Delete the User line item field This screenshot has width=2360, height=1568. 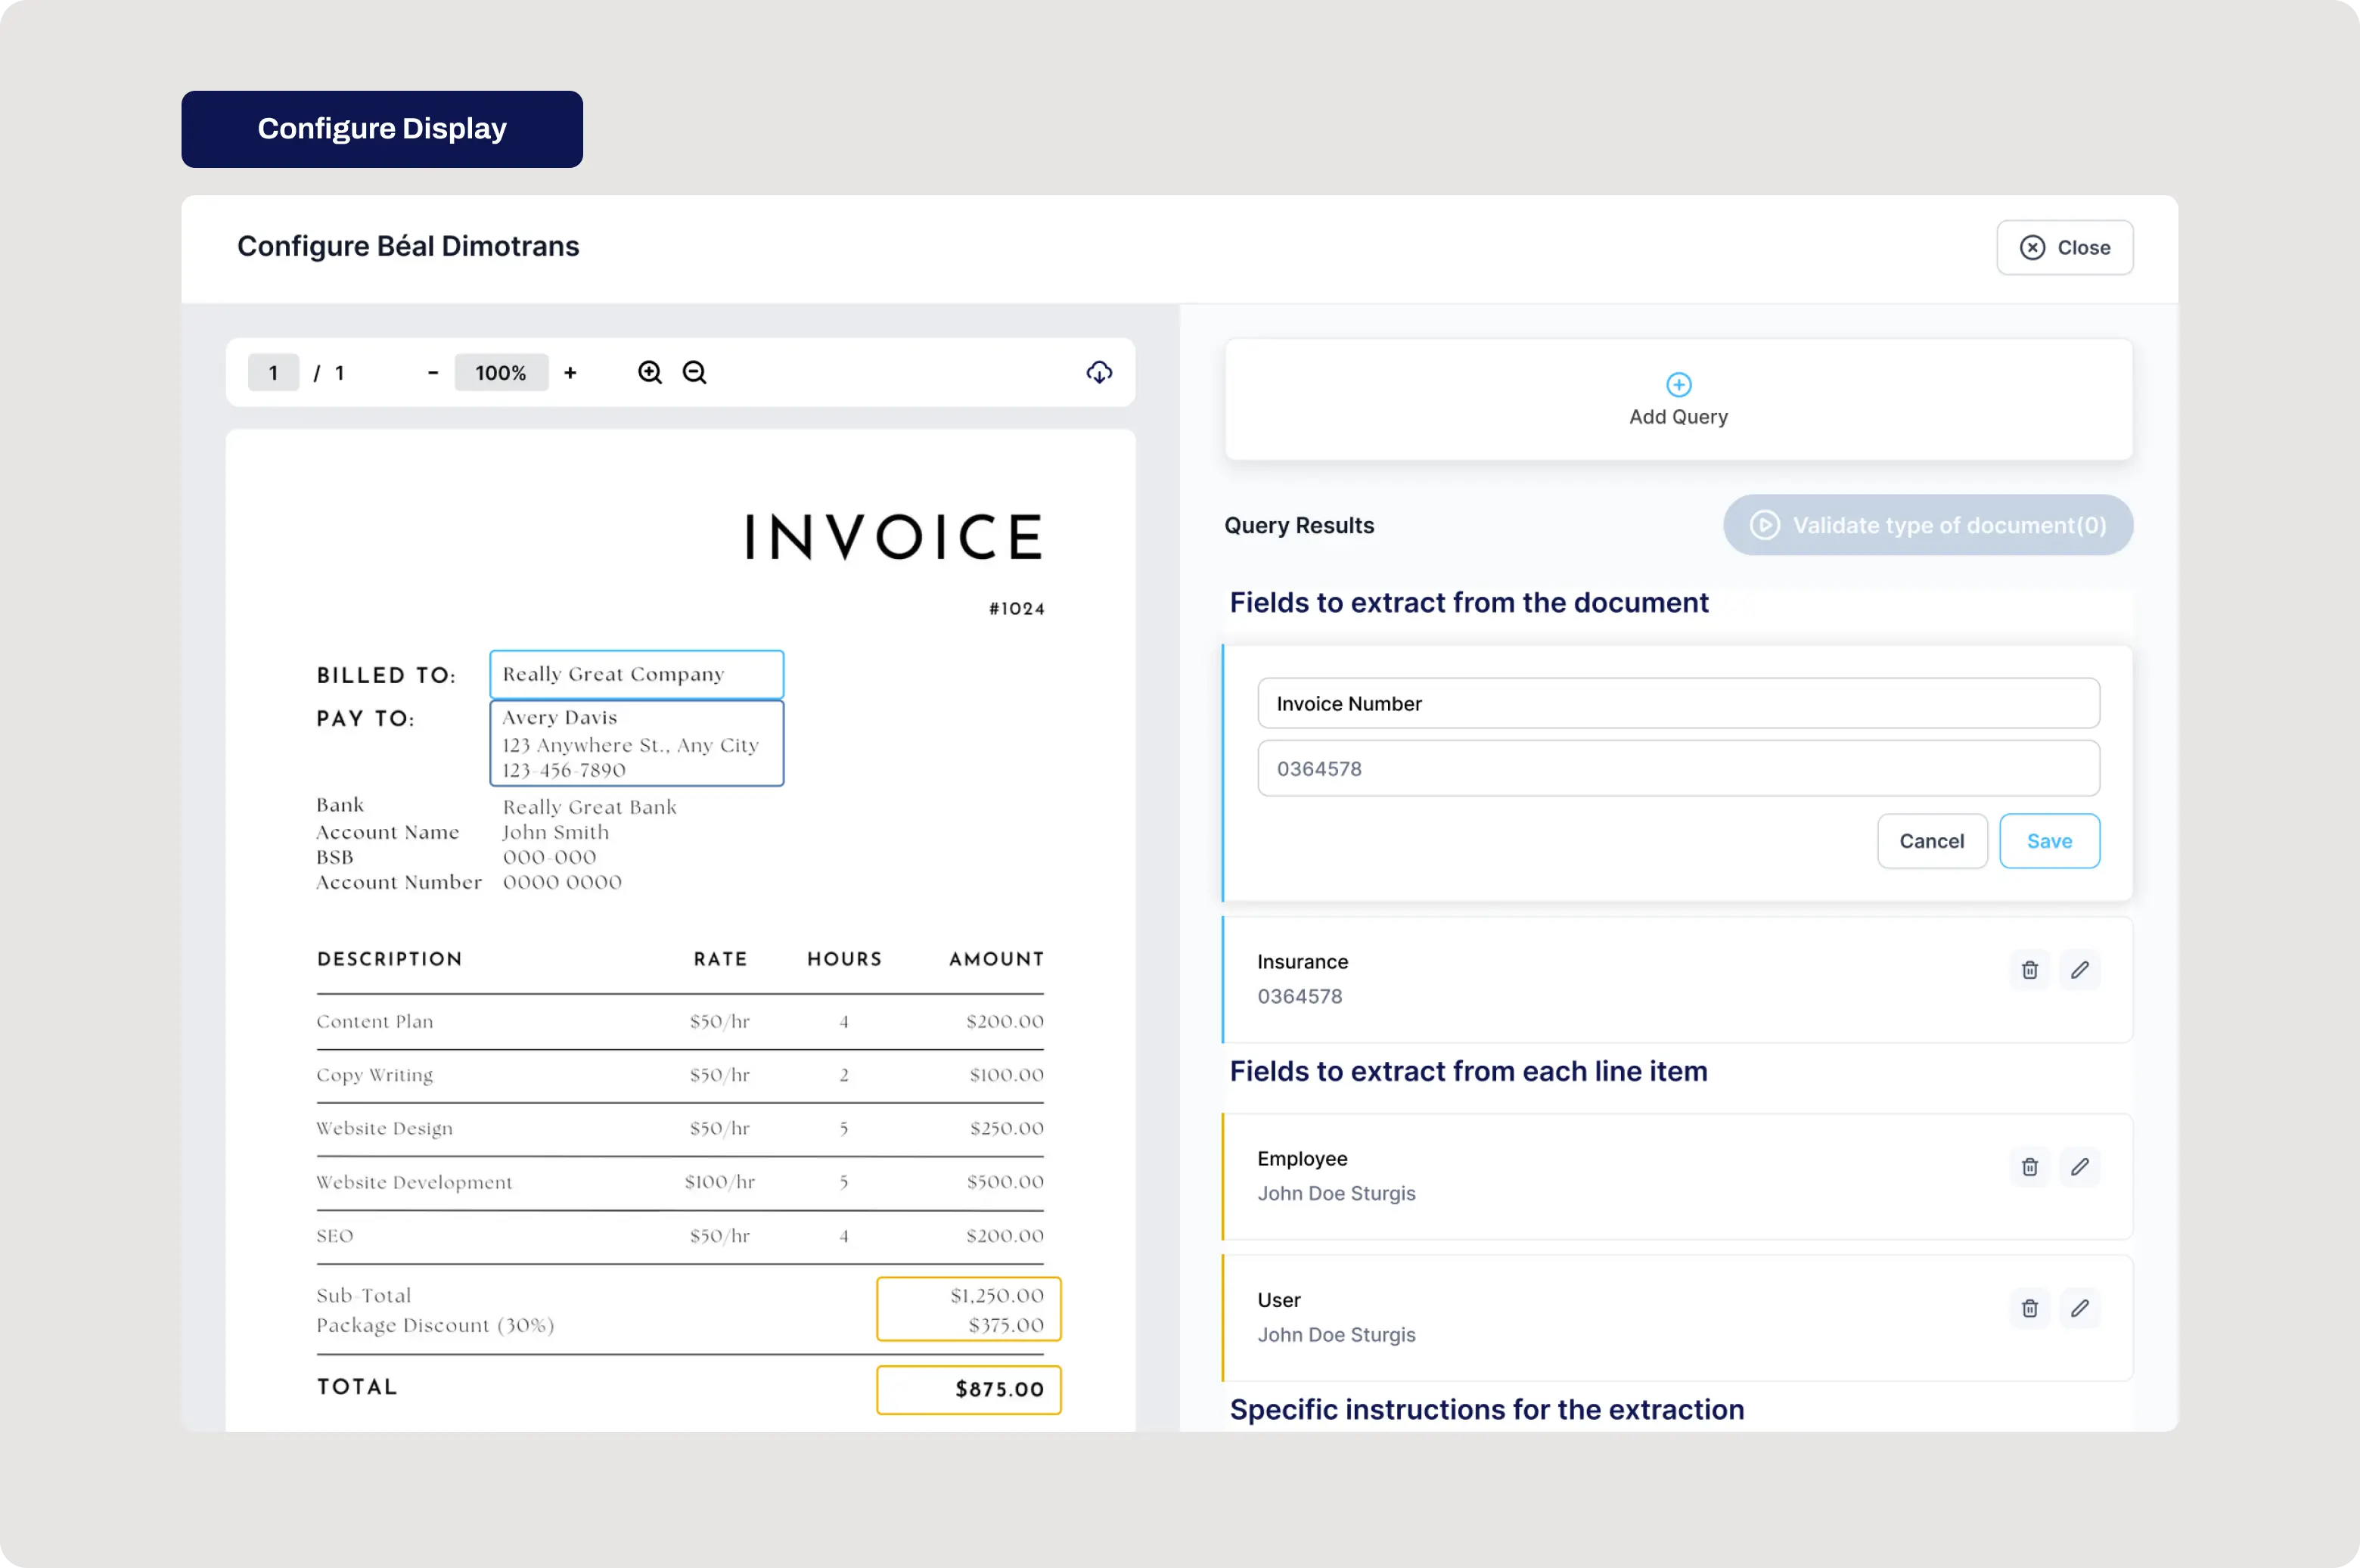pyautogui.click(x=2029, y=1308)
